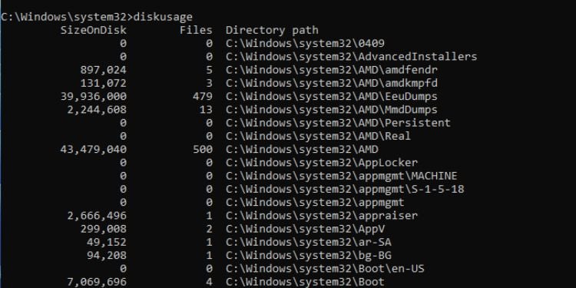Click the AMD\MmdDumps directory path
Viewport: 576px width, 288px height.
click(331, 110)
